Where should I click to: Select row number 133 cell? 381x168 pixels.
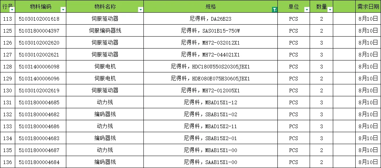pyautogui.click(x=8, y=126)
